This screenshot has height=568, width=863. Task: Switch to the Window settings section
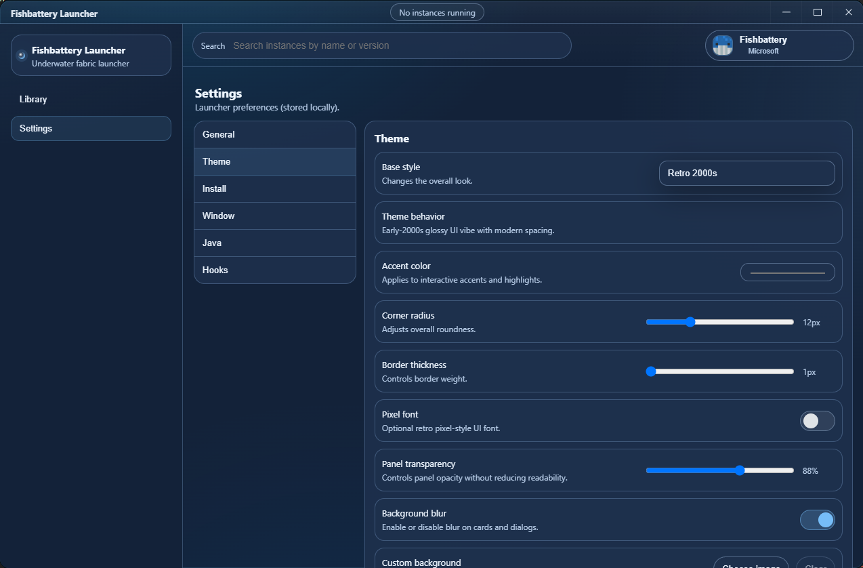pyautogui.click(x=274, y=216)
